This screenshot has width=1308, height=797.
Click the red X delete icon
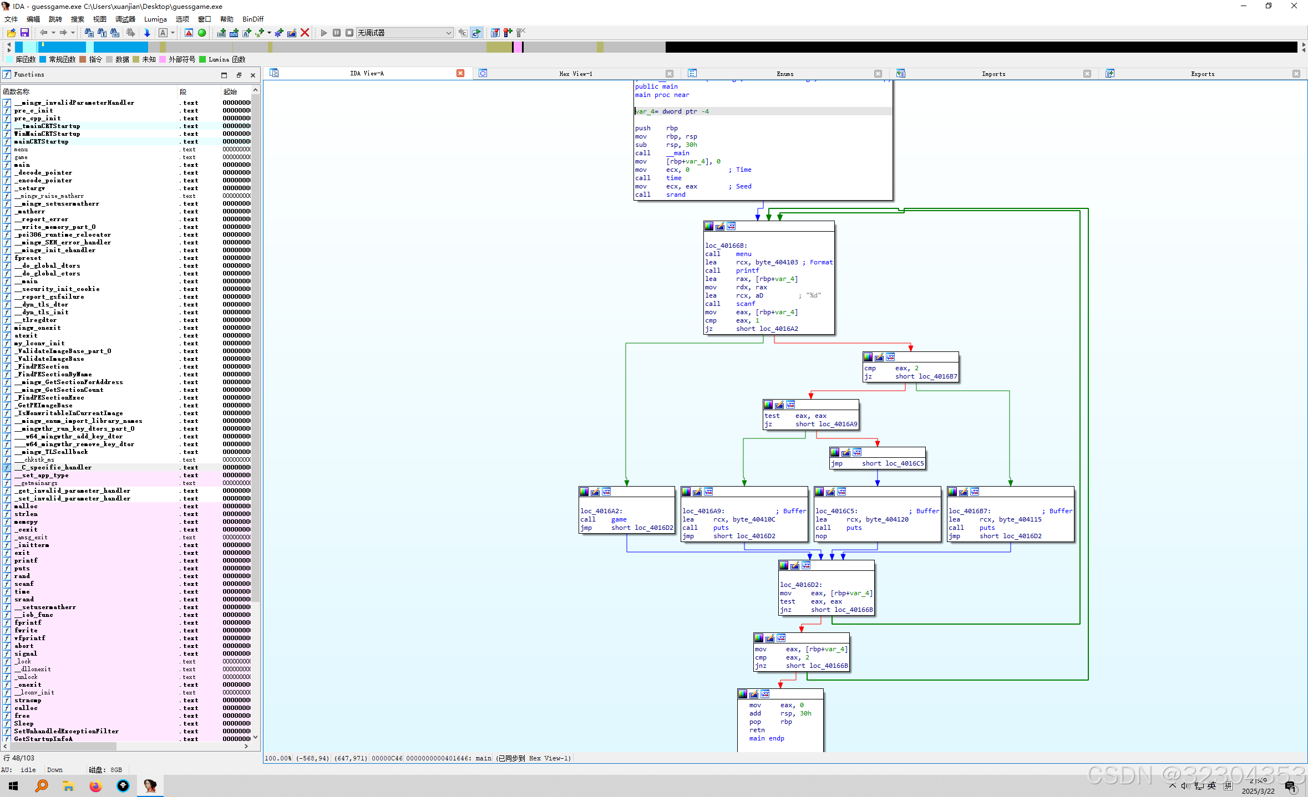point(305,33)
